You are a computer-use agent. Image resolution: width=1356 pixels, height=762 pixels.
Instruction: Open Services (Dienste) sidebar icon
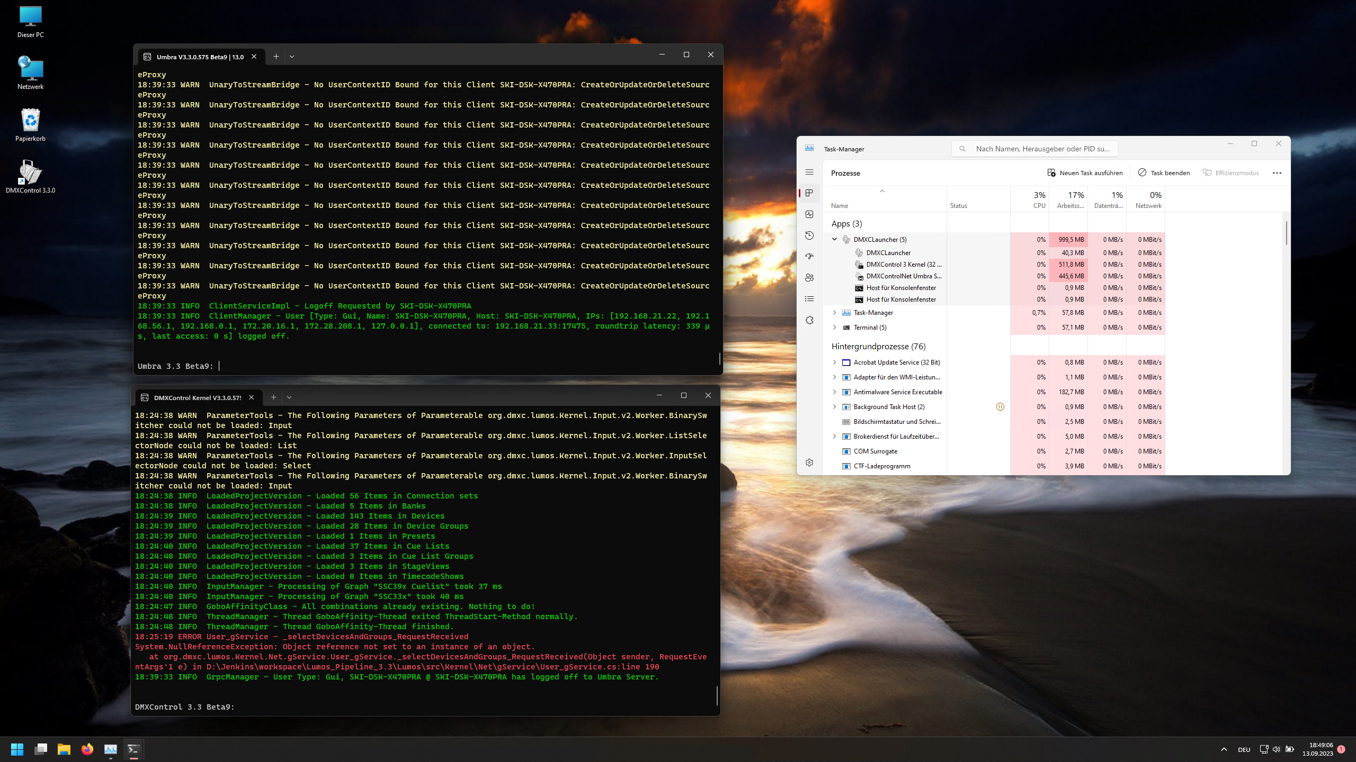click(x=809, y=320)
